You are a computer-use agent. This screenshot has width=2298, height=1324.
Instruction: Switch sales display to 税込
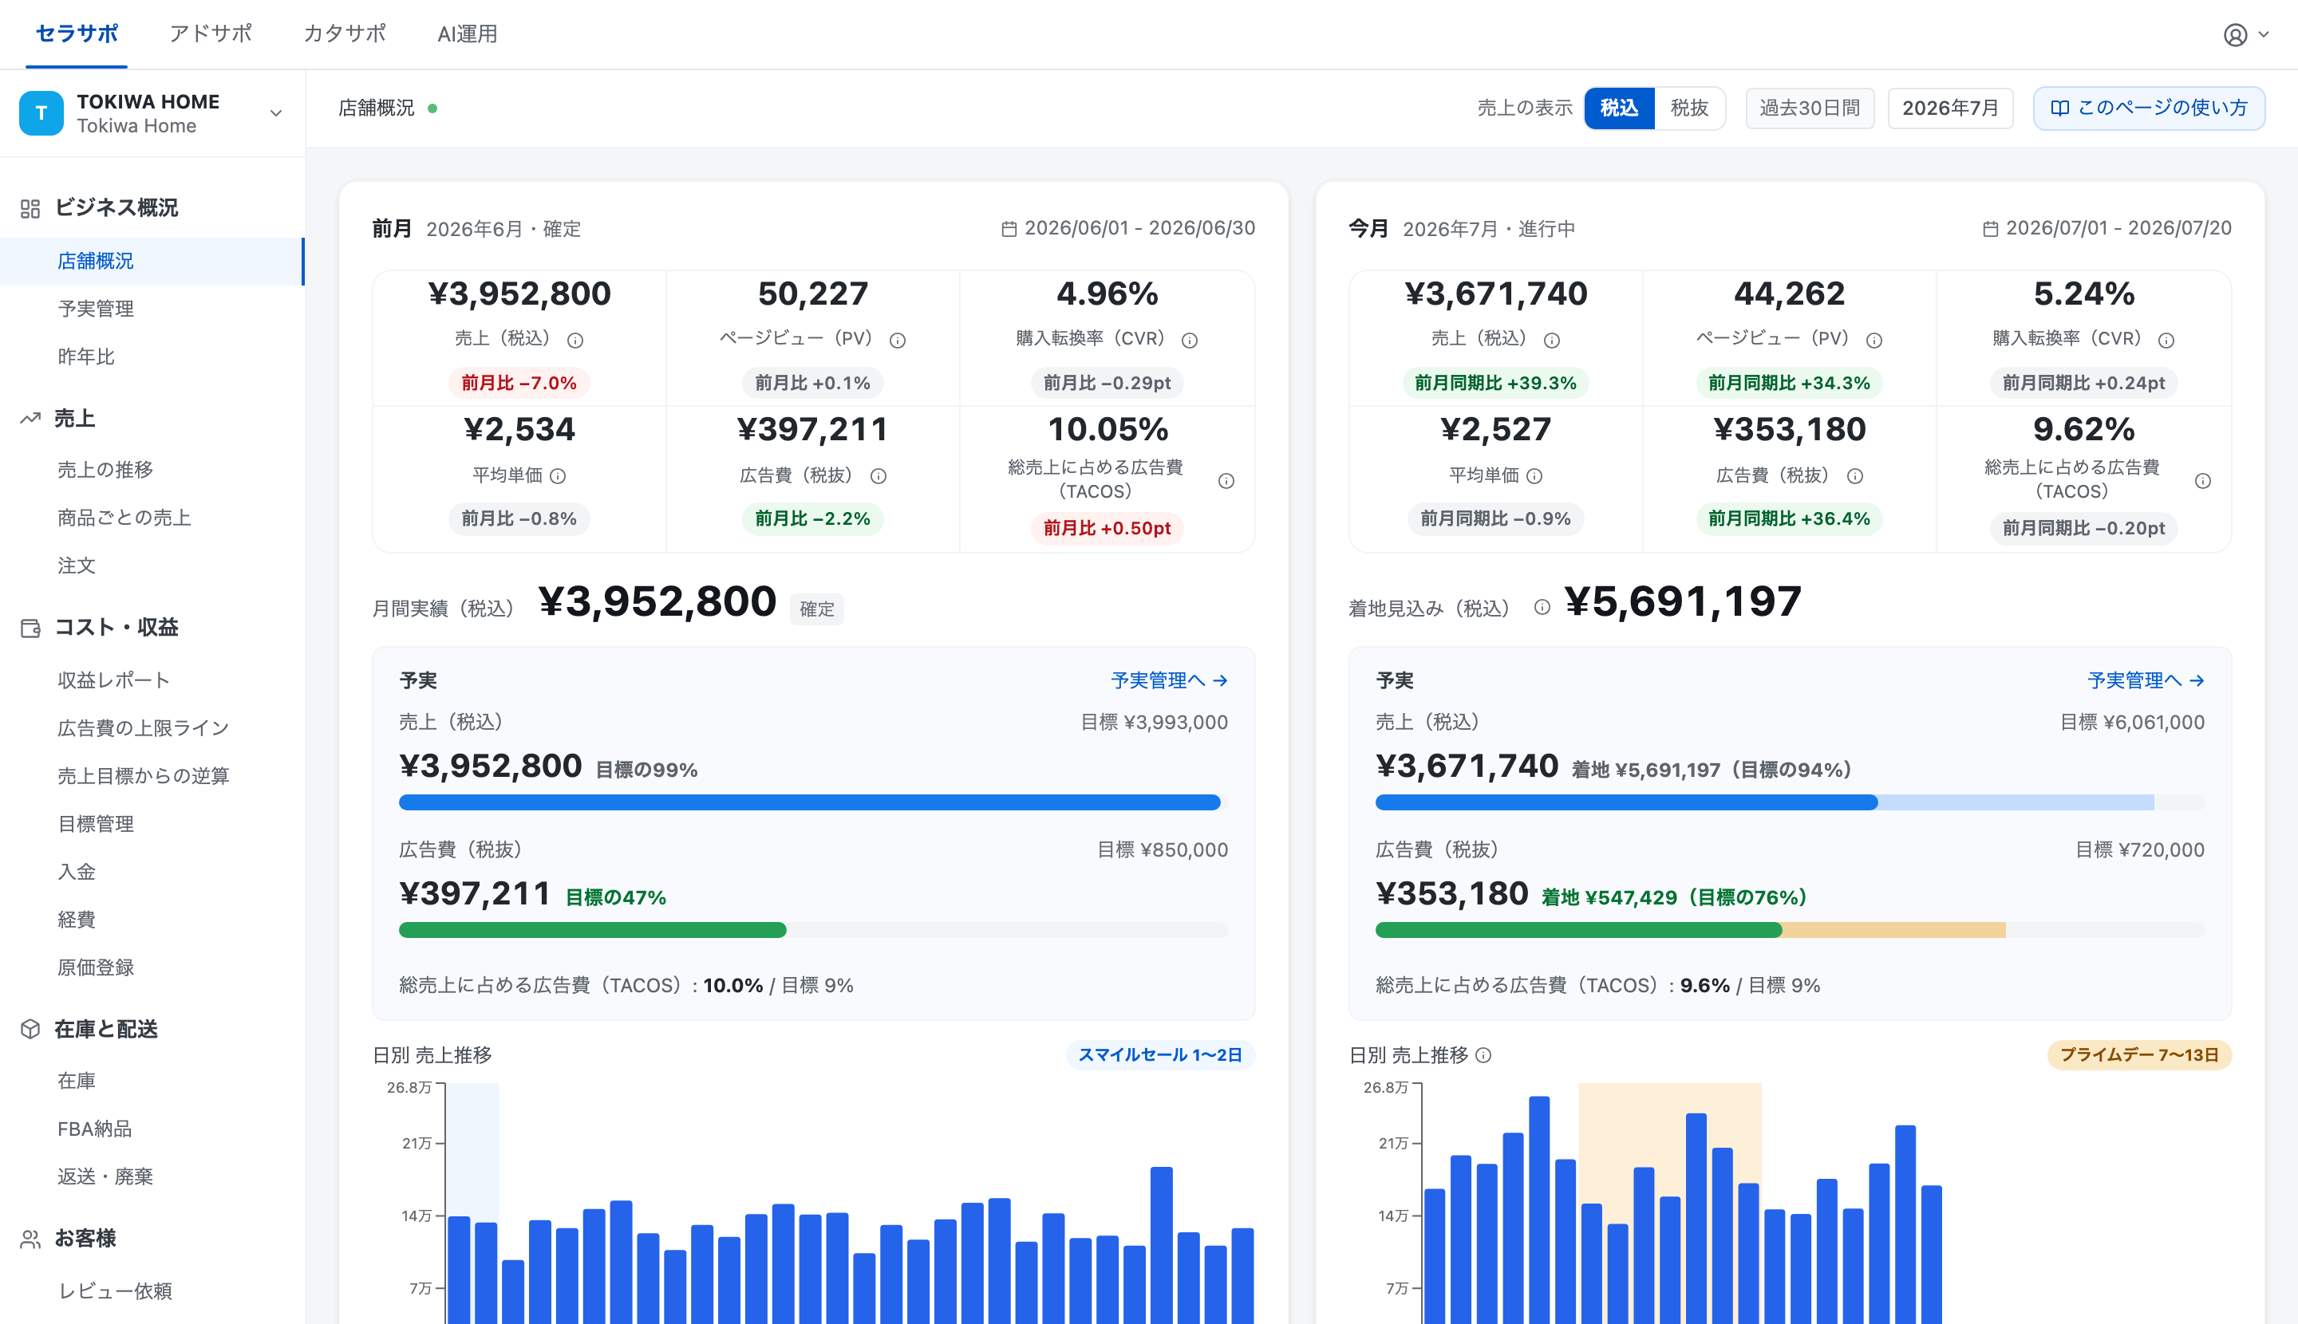point(1619,108)
